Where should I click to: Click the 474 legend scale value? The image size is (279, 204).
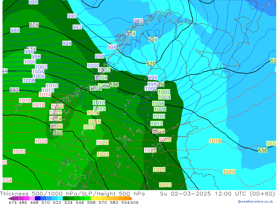[13, 202]
